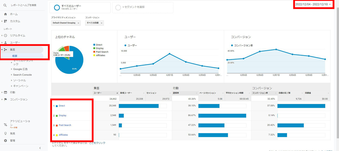Click the 管理 gear icon
339x151 pixels.
click(x=5, y=141)
